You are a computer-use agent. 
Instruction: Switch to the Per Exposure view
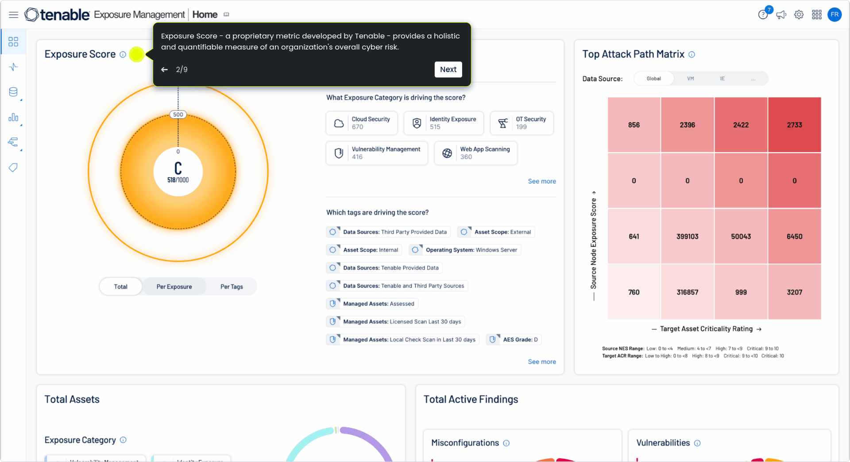pos(174,286)
